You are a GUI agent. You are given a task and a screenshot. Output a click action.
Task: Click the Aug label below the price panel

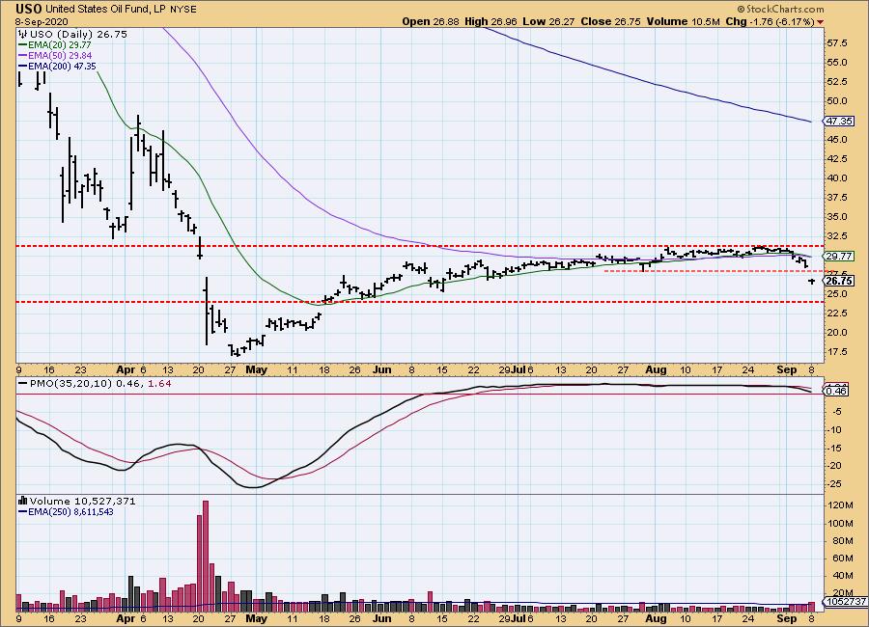coord(657,369)
